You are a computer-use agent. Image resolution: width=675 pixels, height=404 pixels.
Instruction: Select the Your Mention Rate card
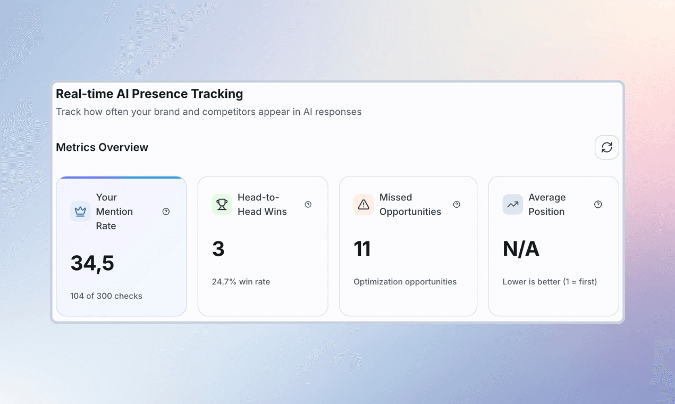(x=121, y=246)
